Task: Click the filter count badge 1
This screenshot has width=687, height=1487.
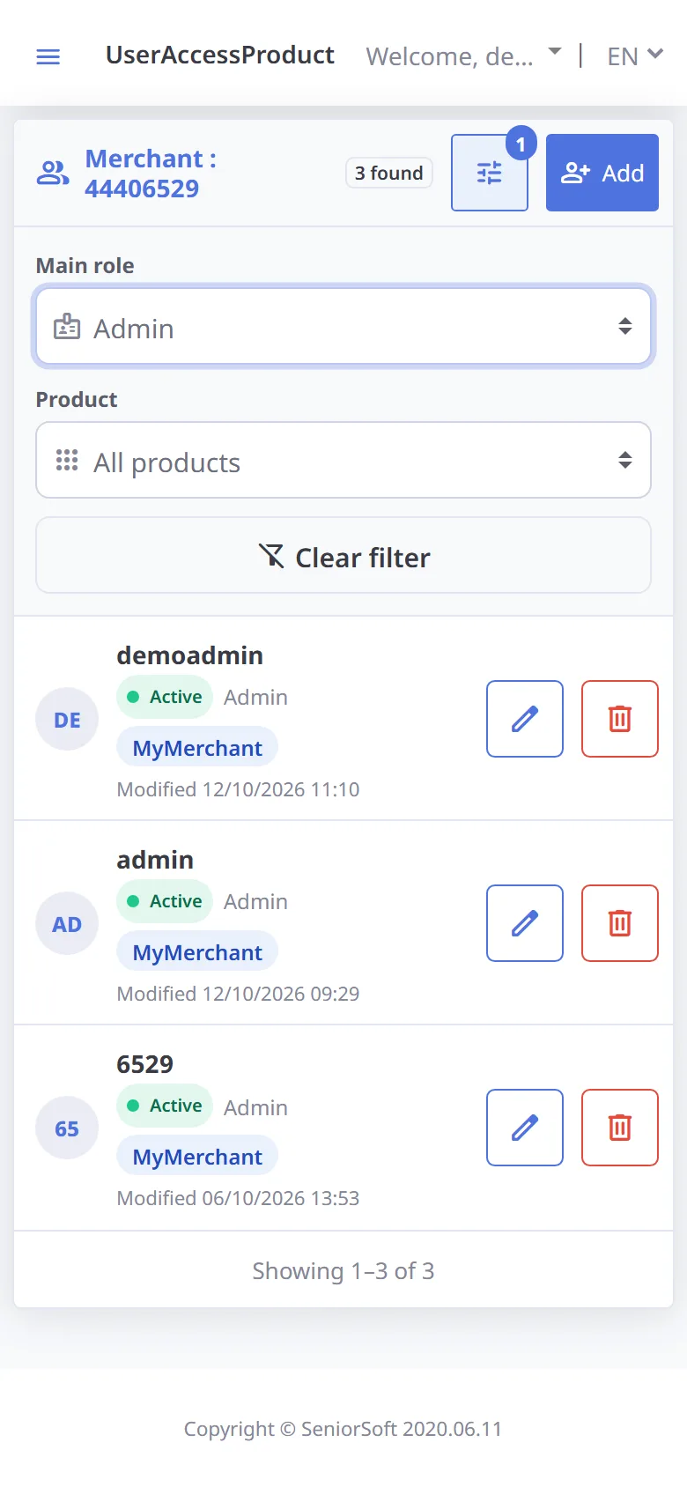Action: (521, 144)
